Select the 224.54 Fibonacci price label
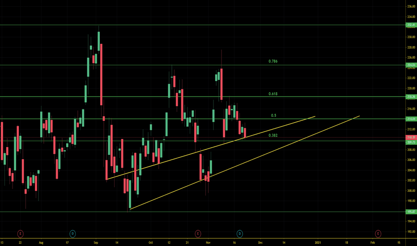Screen dimensions: 417x246 411,65
